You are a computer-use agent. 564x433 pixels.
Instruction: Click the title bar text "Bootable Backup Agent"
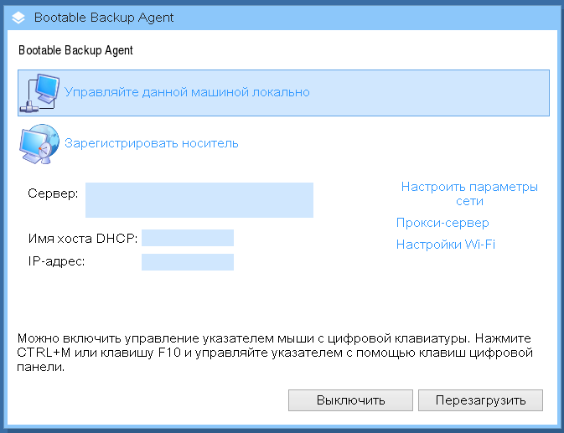point(104,18)
